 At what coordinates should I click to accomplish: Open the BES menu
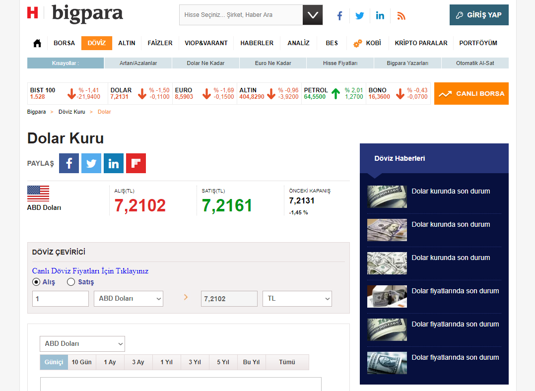(x=332, y=43)
